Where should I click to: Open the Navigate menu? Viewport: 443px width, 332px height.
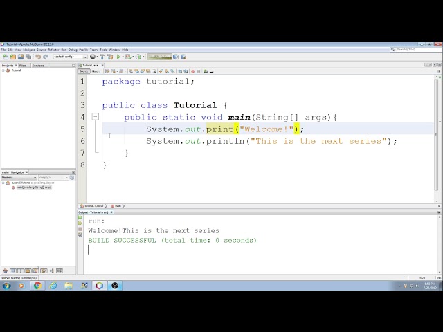click(29, 50)
